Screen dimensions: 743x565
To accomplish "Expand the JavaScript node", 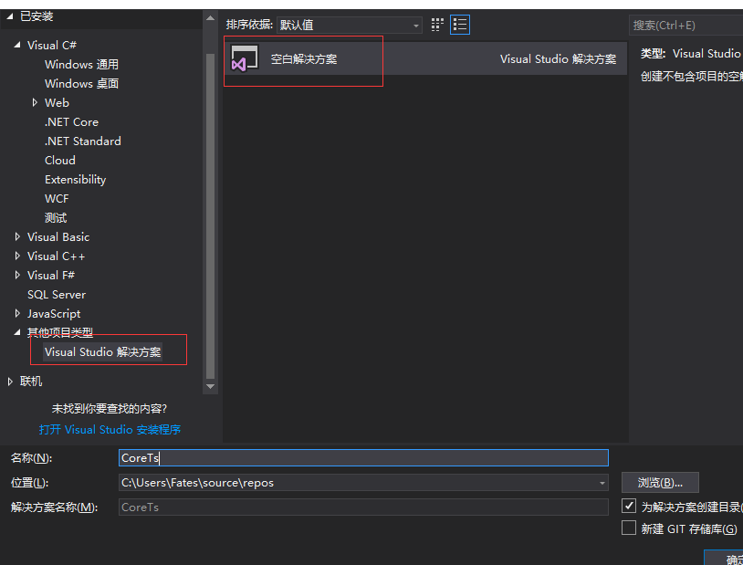I will (x=17, y=313).
